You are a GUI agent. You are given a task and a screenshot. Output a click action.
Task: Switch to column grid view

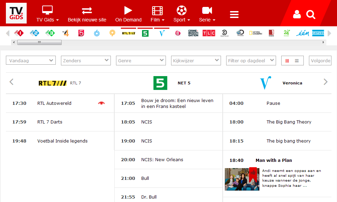tap(287, 61)
